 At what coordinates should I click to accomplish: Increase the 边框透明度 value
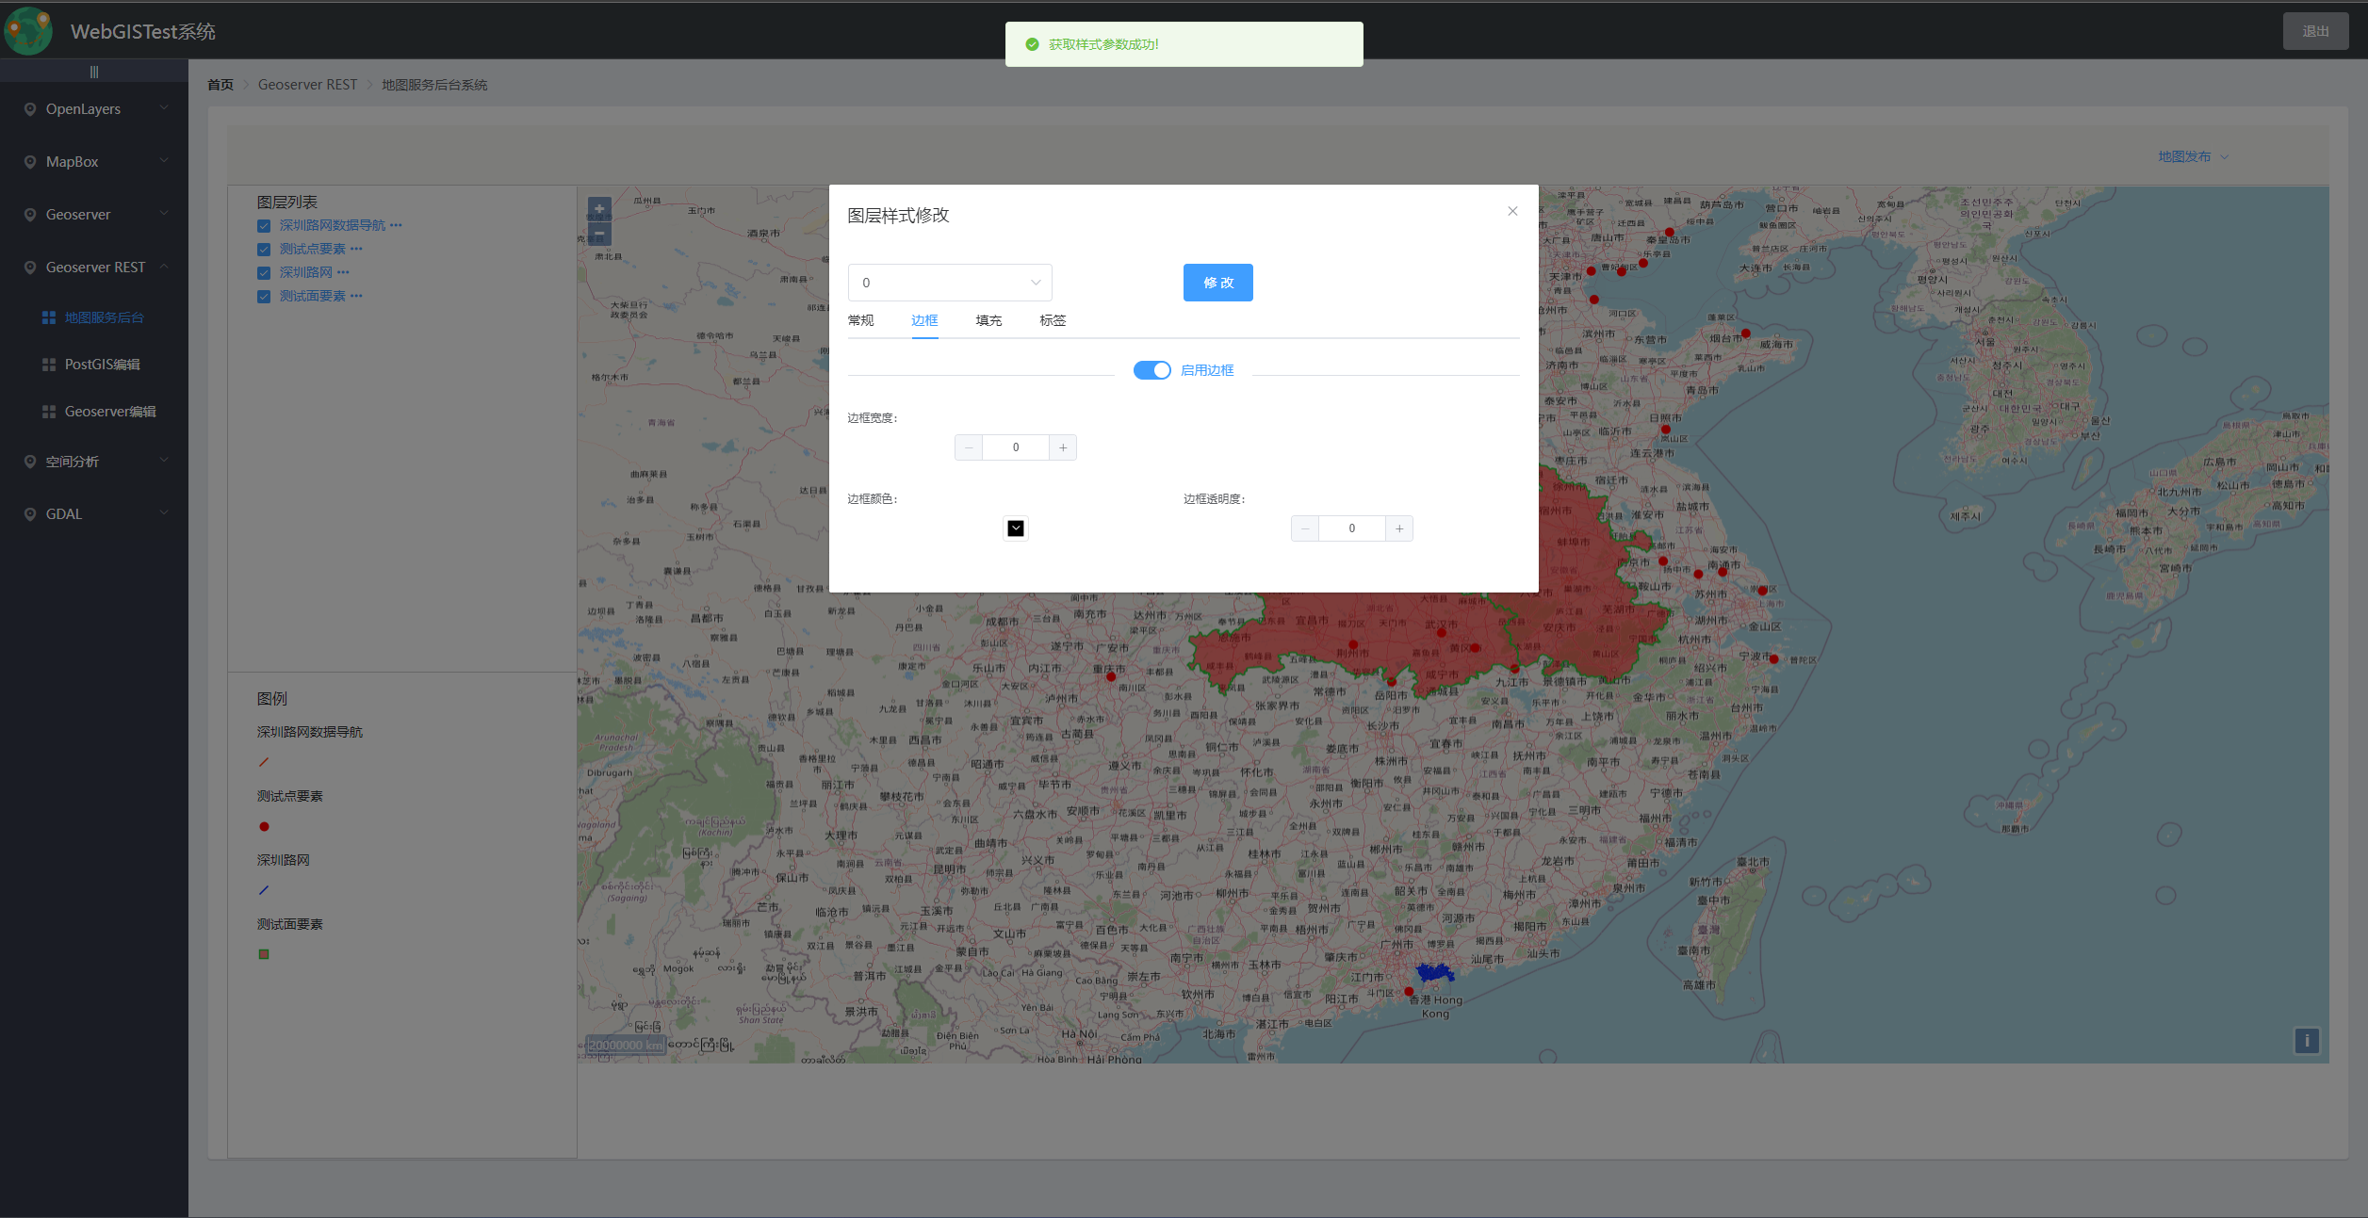1399,528
